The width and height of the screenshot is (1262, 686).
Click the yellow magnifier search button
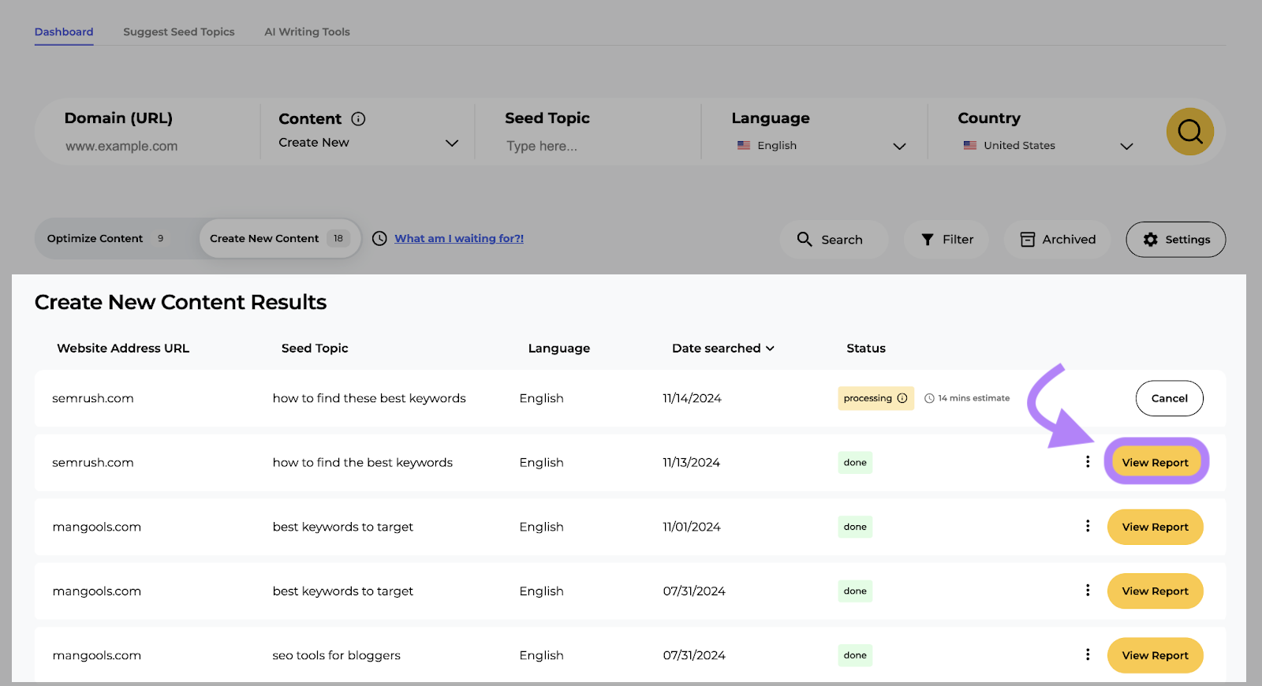pos(1189,132)
